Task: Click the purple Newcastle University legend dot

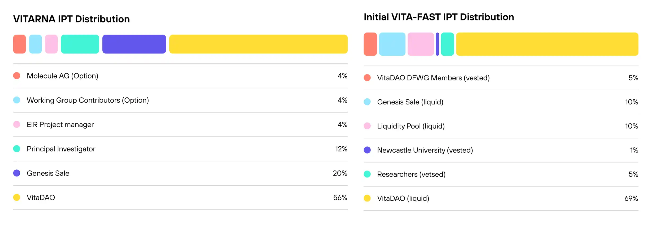Action: [367, 150]
